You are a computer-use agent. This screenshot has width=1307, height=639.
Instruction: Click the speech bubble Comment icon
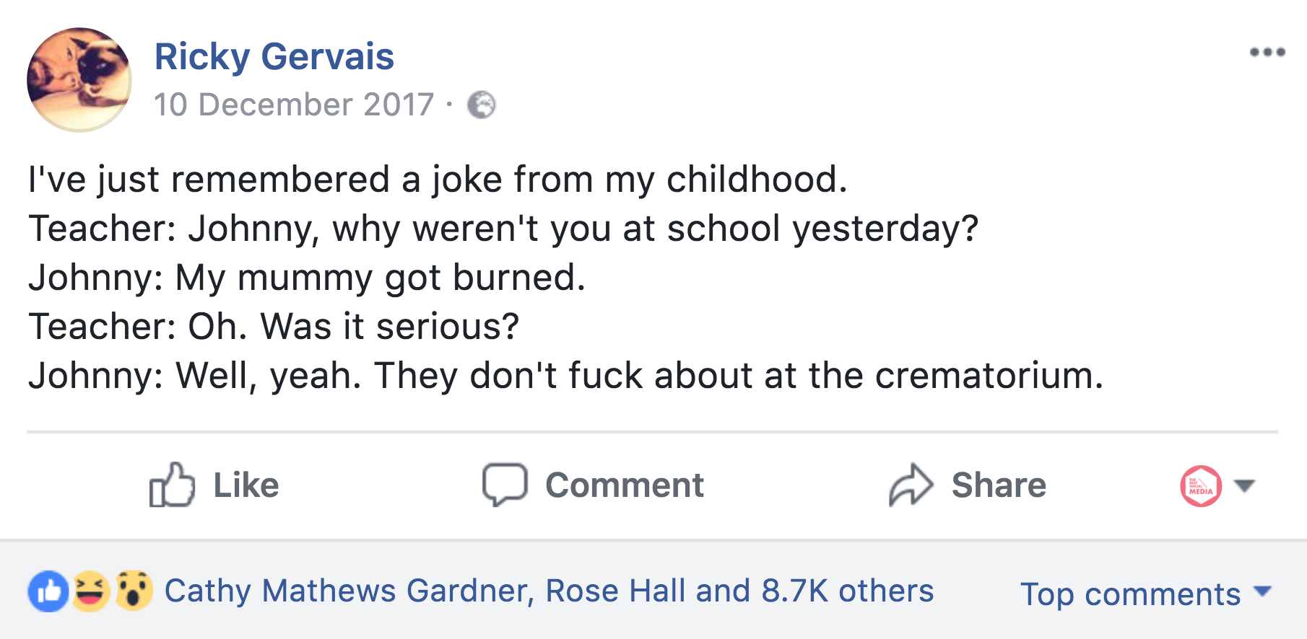click(505, 484)
